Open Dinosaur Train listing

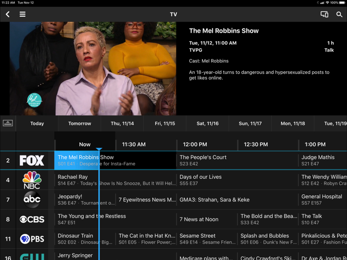[x=85, y=239]
